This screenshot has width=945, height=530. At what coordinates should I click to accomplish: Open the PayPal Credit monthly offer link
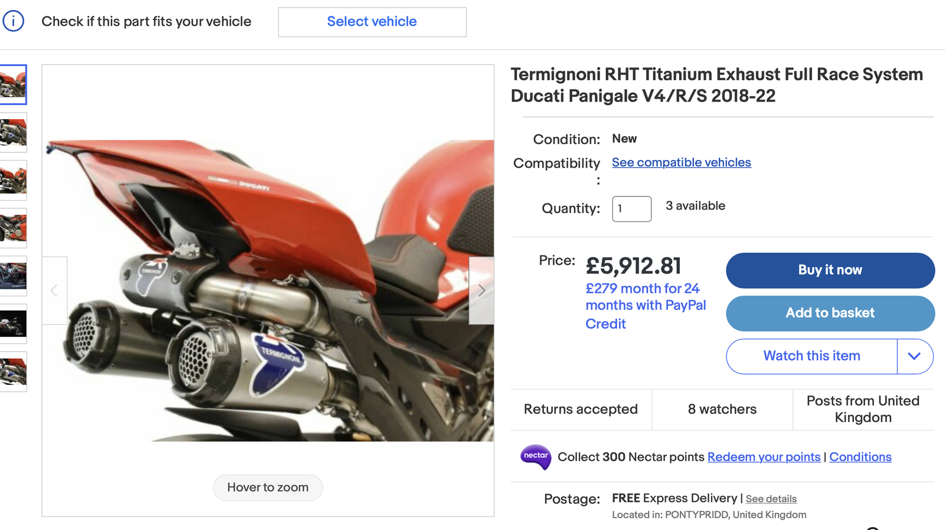(645, 306)
